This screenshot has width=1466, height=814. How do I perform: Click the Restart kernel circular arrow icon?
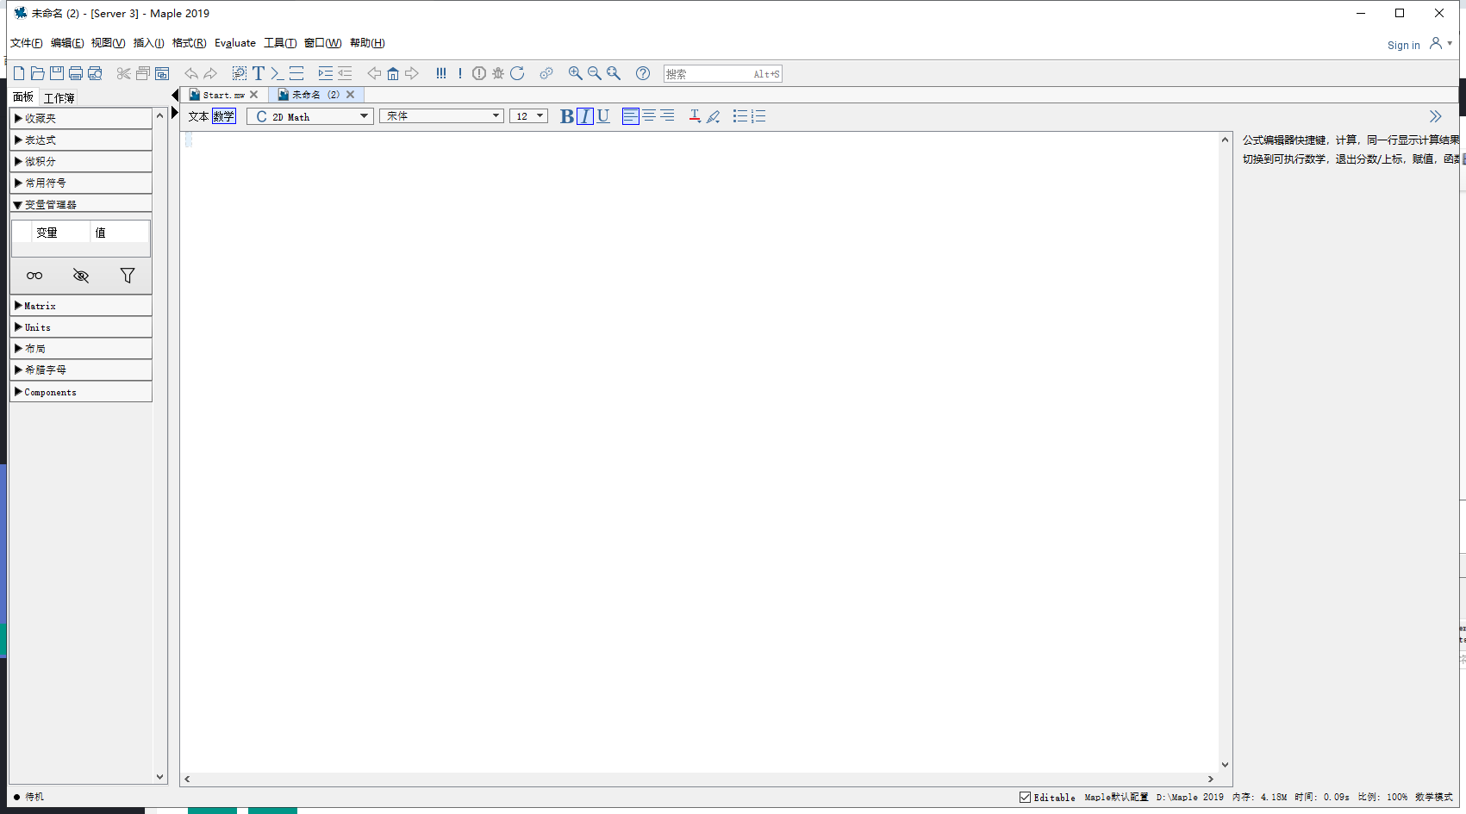517,73
